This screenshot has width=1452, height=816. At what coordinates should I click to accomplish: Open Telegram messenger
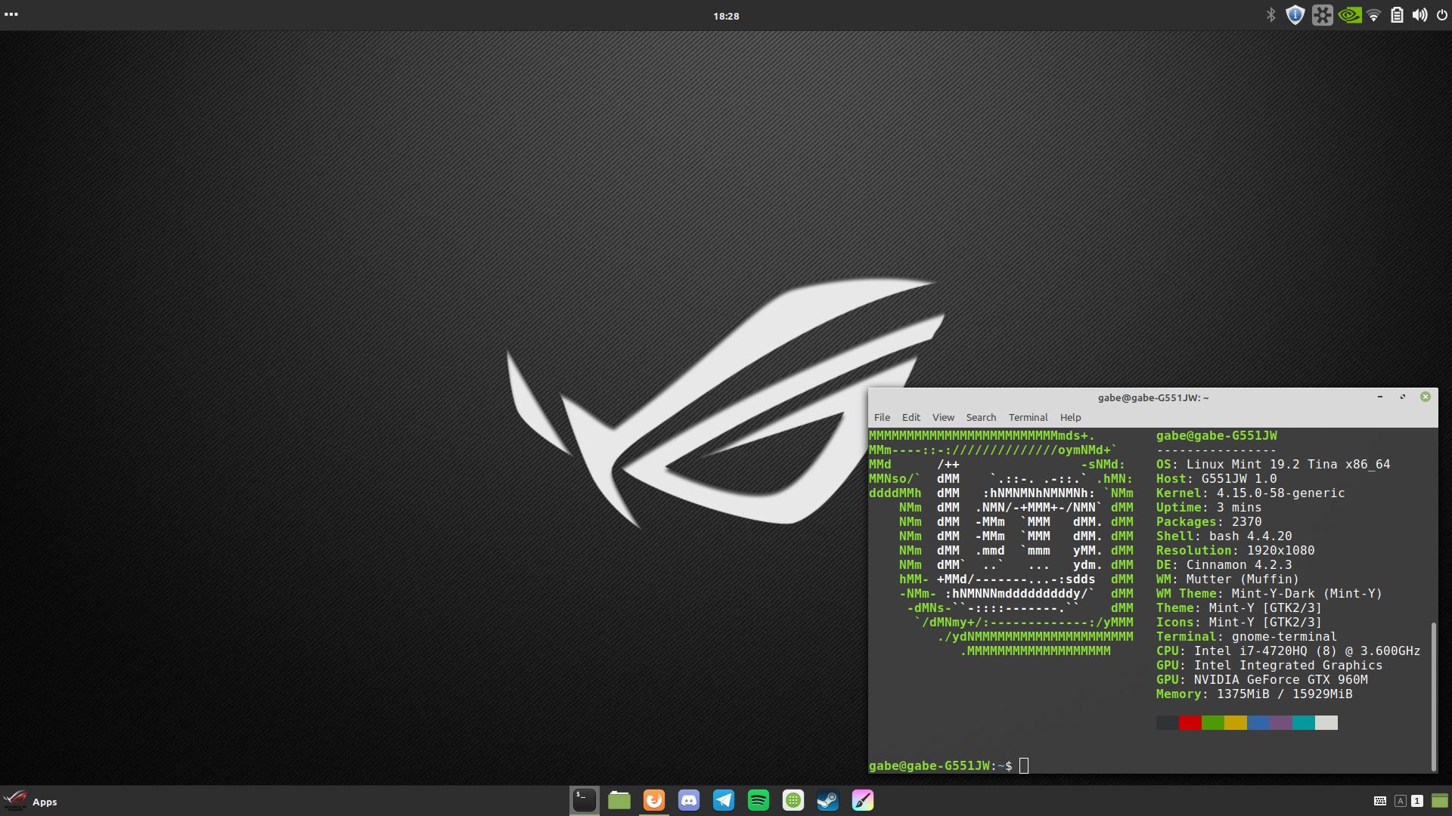(724, 799)
